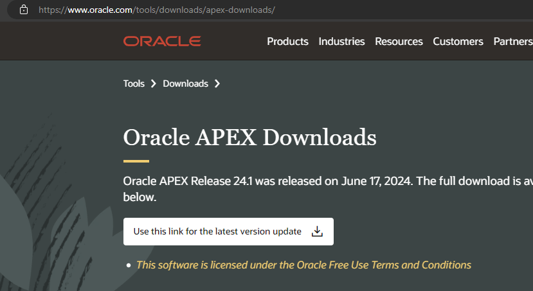The image size is (533, 291).
Task: Click the Oracle logo
Action: click(x=162, y=41)
